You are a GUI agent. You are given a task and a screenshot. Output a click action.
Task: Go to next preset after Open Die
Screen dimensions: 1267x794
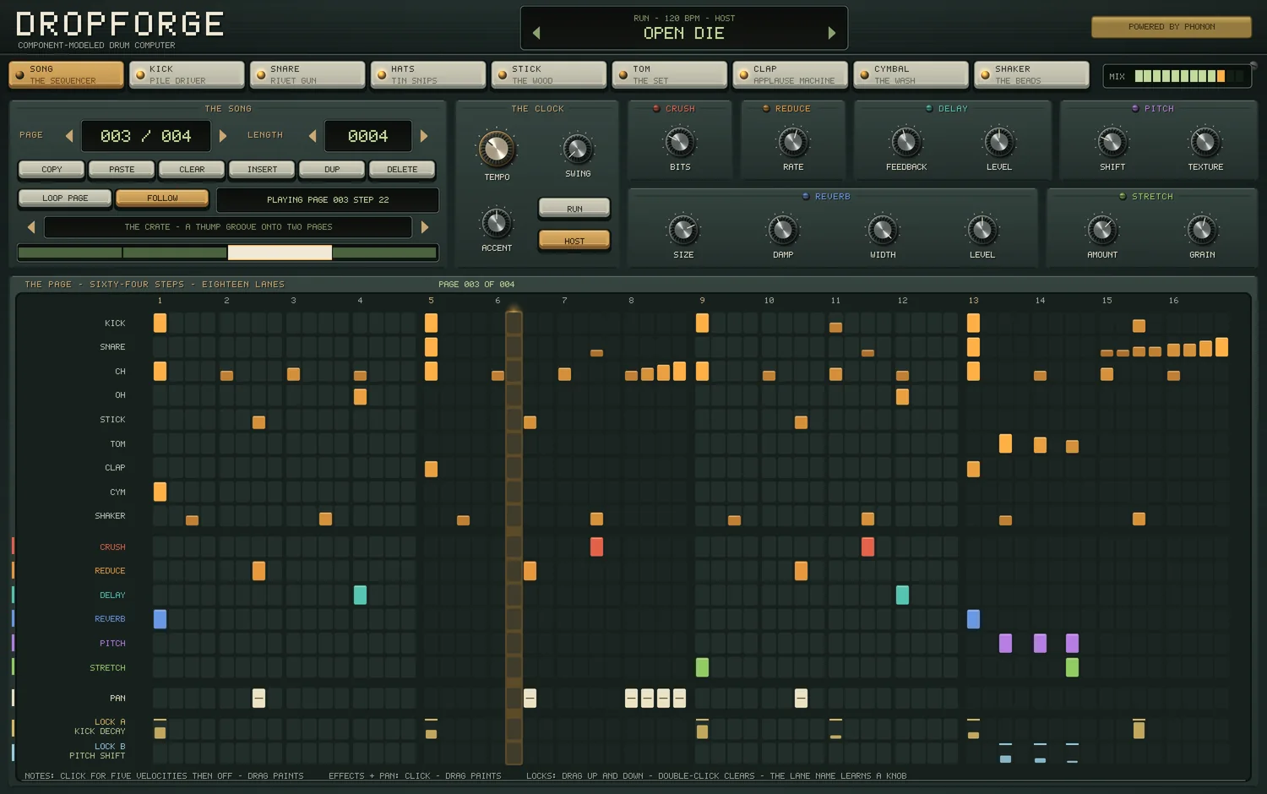tap(832, 33)
